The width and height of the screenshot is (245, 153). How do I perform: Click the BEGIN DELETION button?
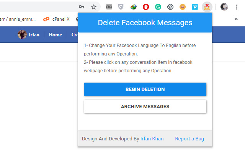(x=145, y=89)
